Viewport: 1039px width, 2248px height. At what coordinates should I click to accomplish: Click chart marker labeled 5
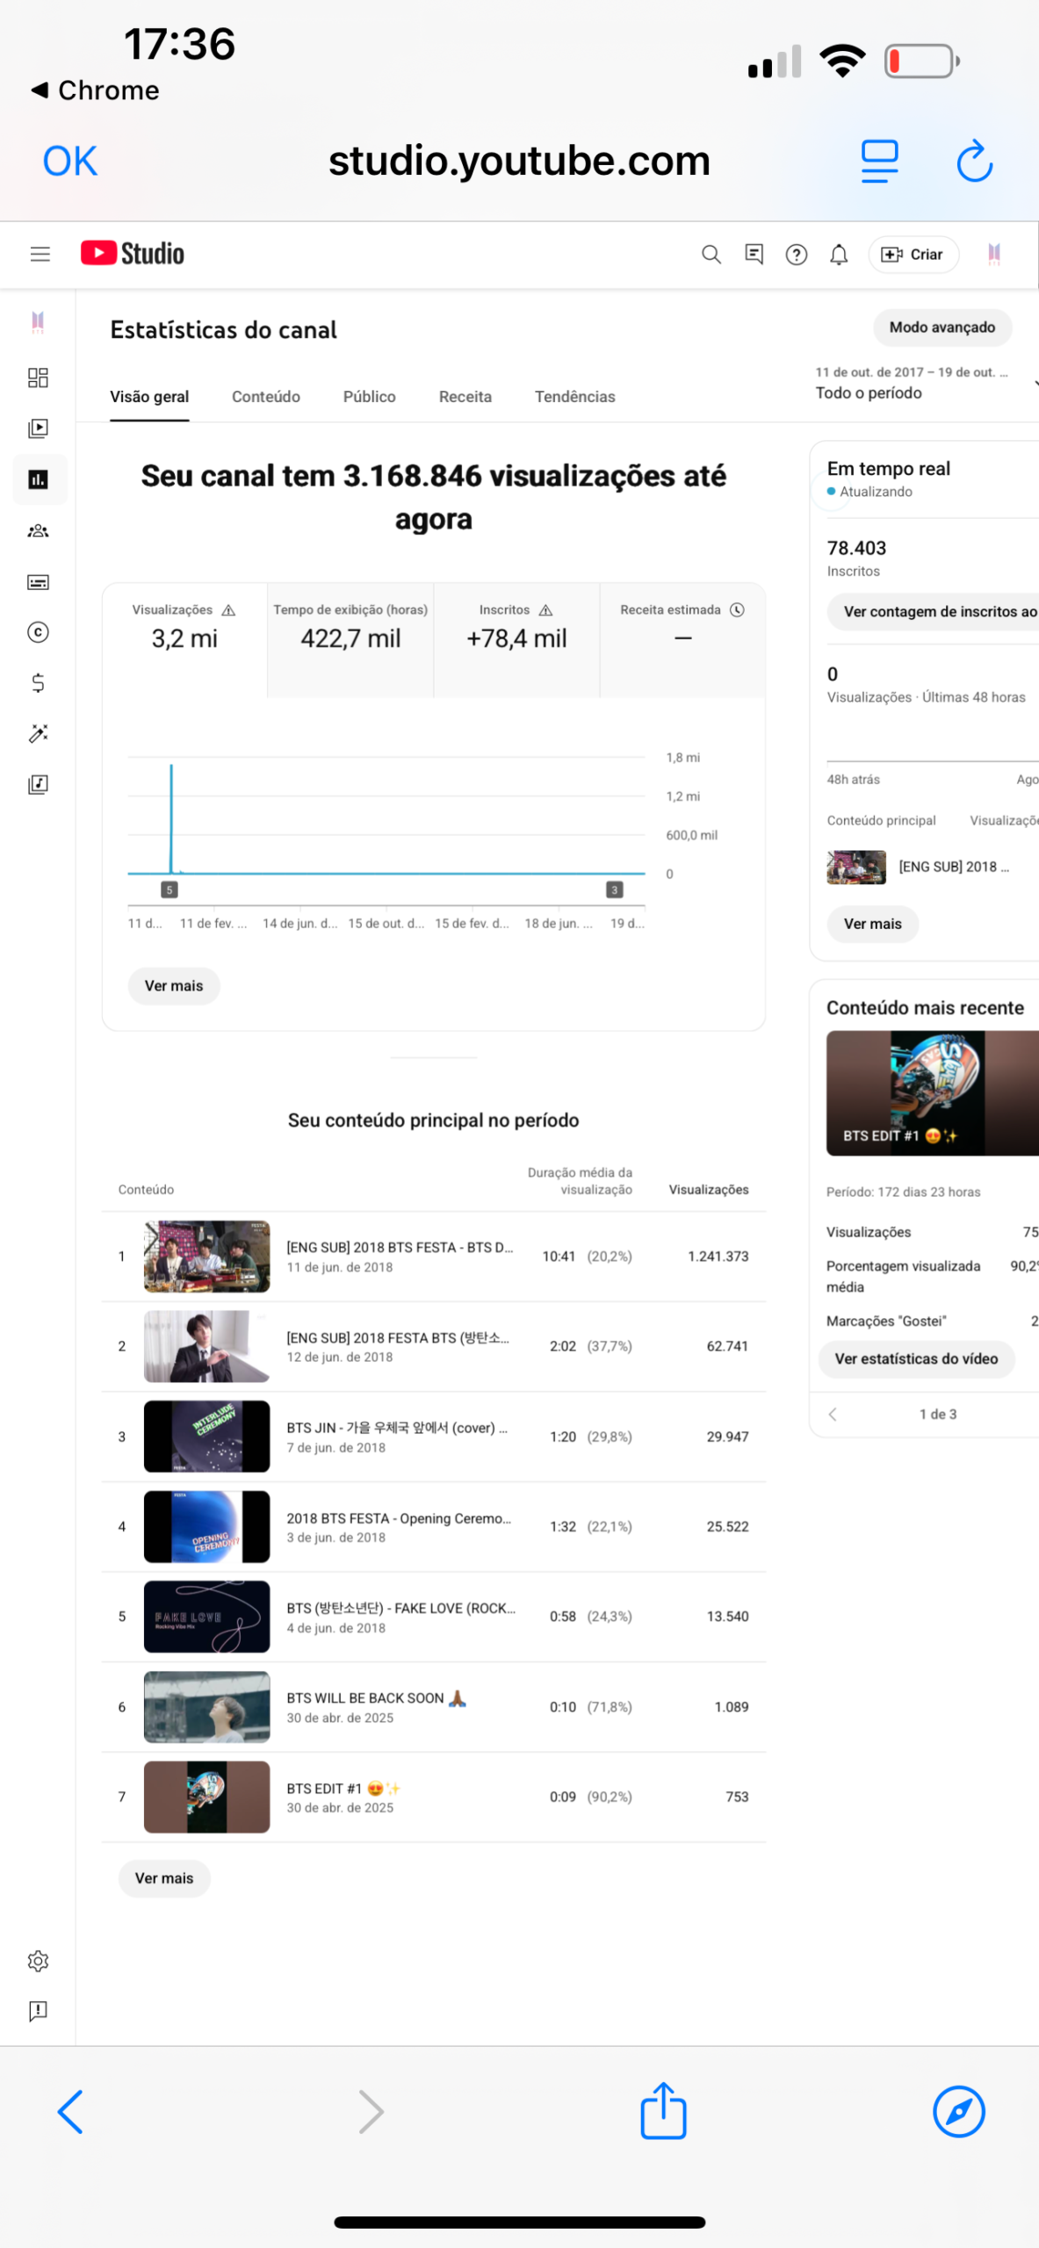170,890
